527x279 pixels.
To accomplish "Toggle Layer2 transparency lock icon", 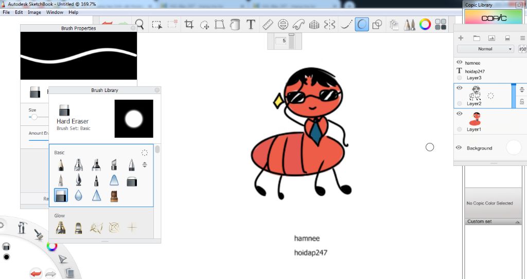I will click(x=522, y=102).
